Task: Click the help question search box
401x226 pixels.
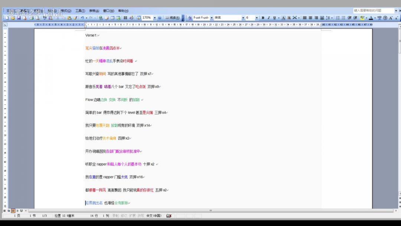Action: coord(372,11)
